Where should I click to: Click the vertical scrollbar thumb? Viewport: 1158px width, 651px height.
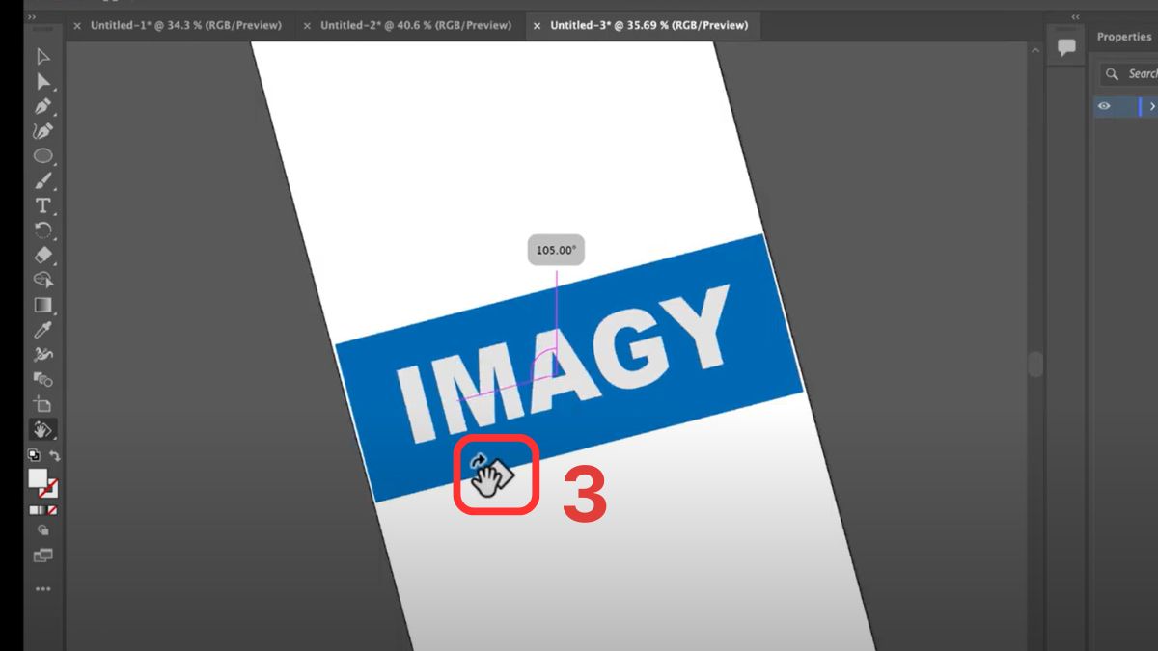(1035, 364)
